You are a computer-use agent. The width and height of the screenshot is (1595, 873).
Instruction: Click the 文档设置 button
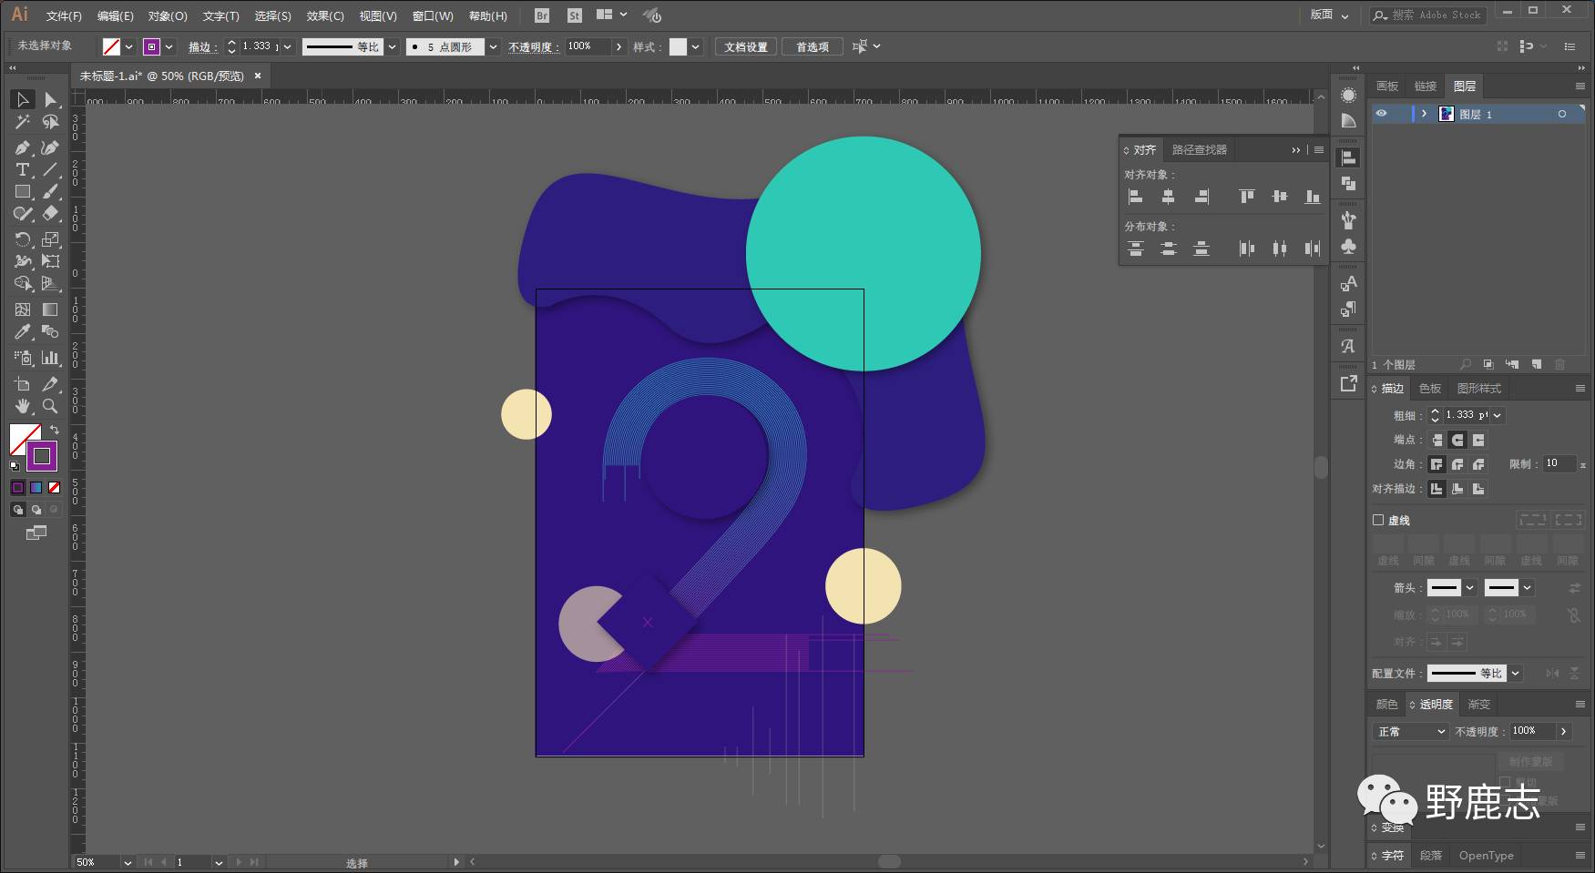pos(745,46)
